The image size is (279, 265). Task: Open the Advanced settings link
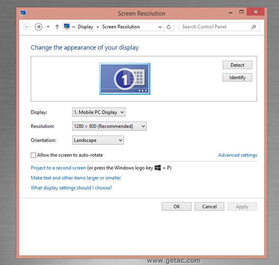click(237, 155)
